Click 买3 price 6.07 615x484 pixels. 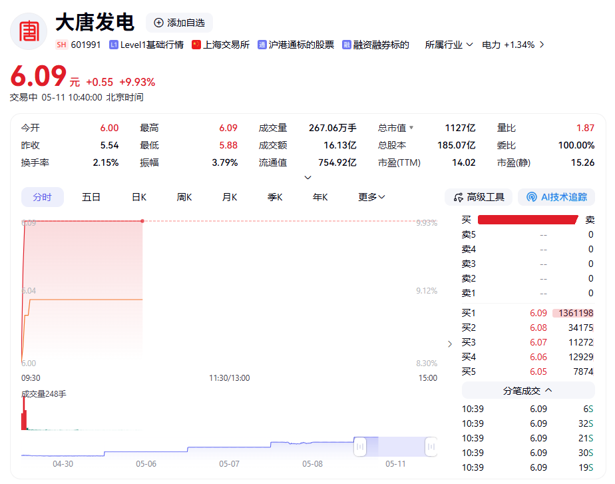(538, 342)
